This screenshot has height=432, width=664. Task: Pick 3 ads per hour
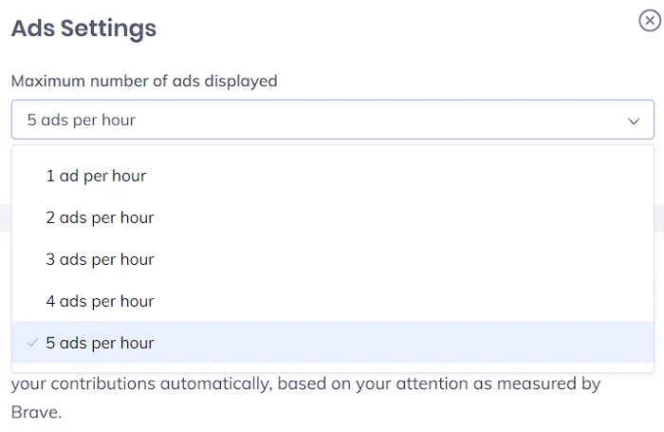[100, 259]
